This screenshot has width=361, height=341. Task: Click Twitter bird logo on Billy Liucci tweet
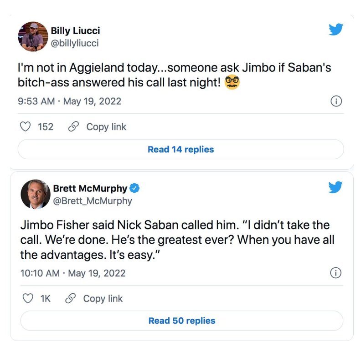click(335, 30)
